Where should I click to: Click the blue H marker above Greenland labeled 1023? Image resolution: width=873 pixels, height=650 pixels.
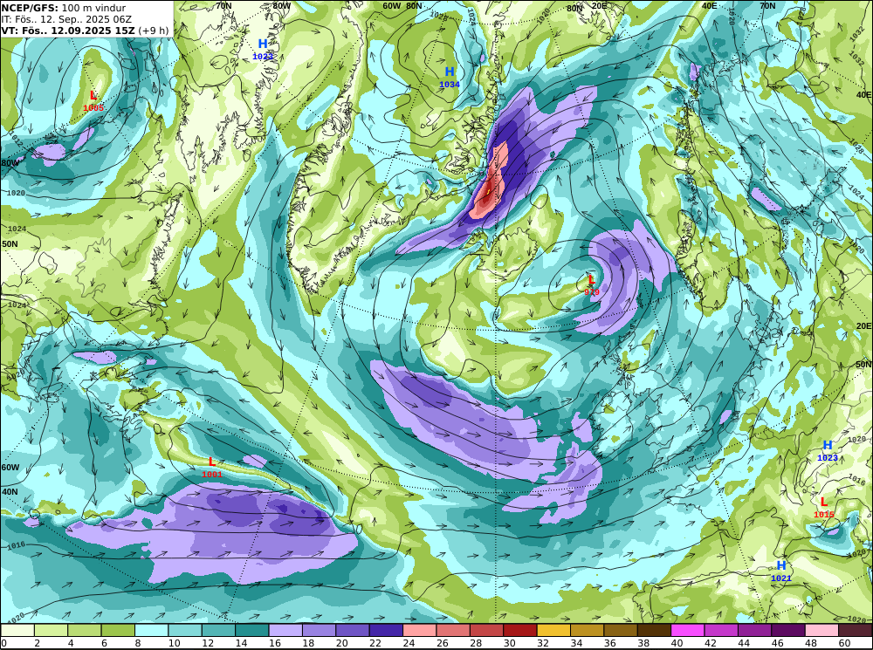[x=263, y=44]
